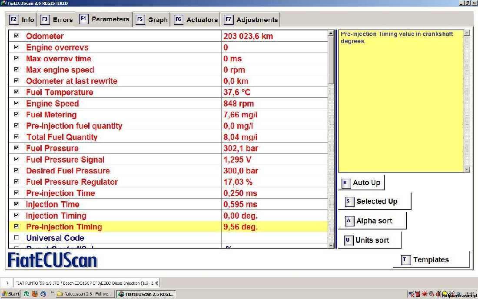The height and width of the screenshot is (299, 478).
Task: Click the status bar backslash connection indicator
Action: [x=7, y=283]
